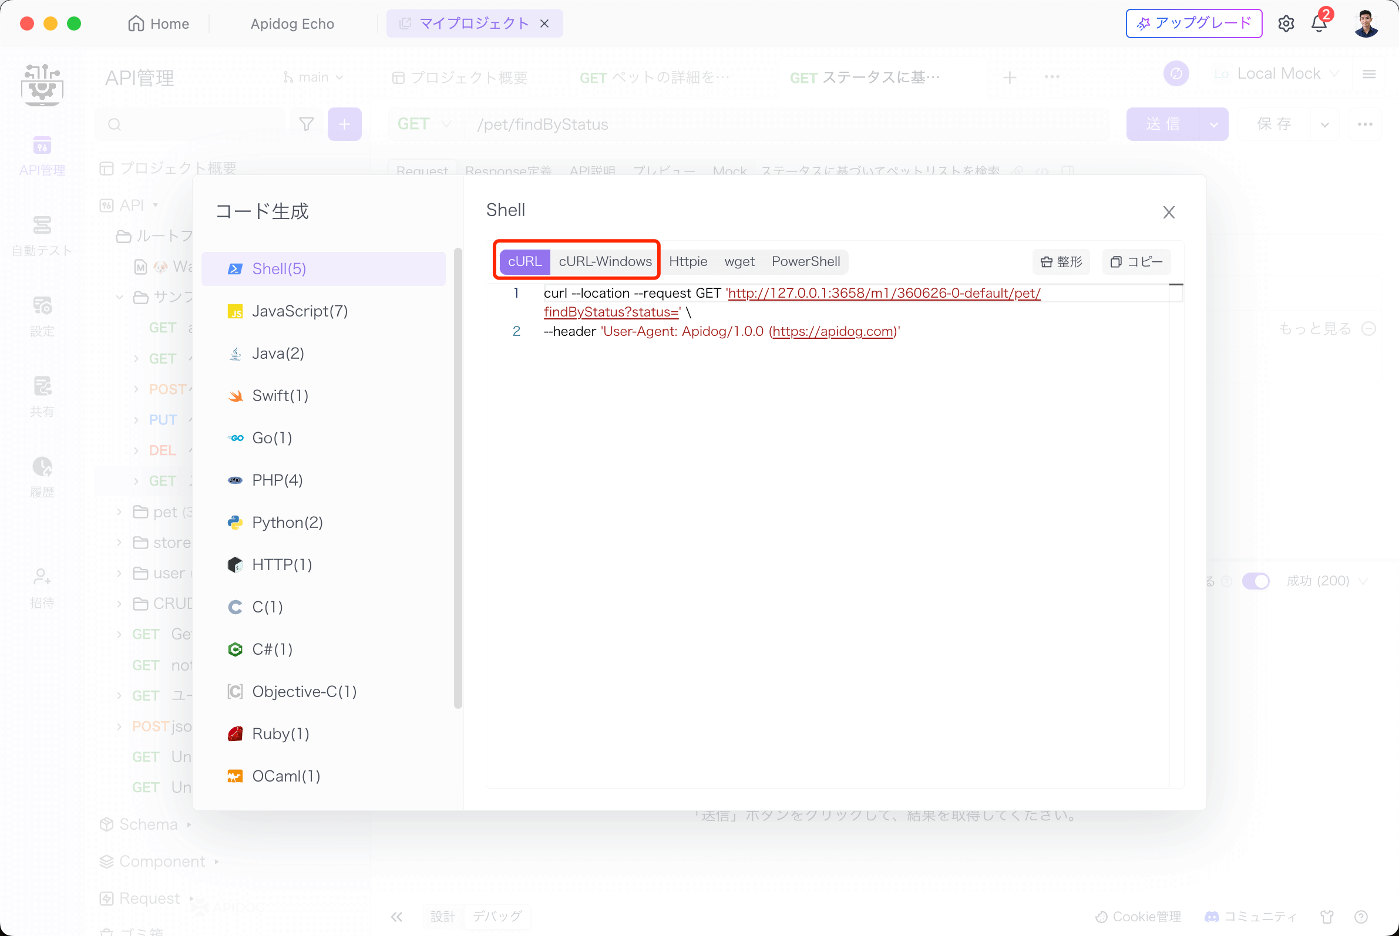Format the code with 整形 button
Screen dimensions: 1399x936
[1061, 261]
